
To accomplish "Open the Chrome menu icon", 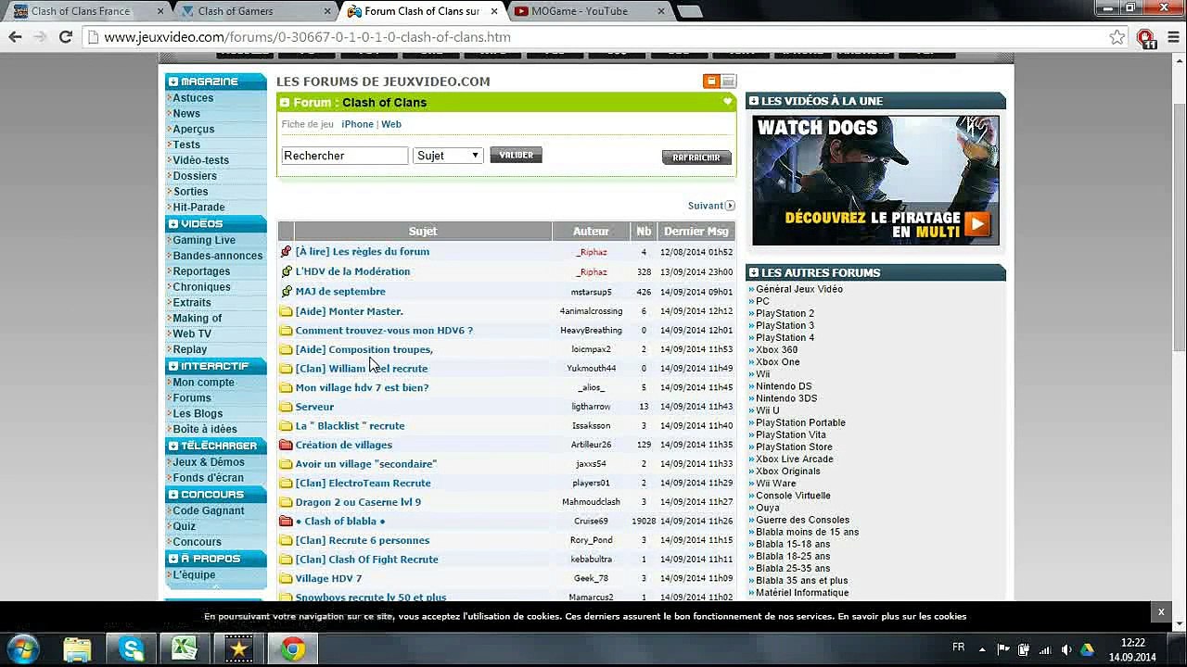I will click(1173, 37).
